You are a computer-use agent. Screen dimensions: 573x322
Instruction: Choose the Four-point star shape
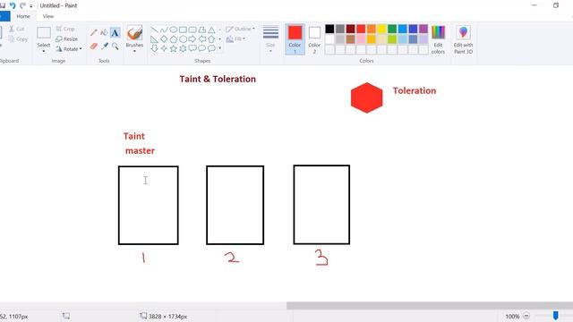click(x=164, y=48)
